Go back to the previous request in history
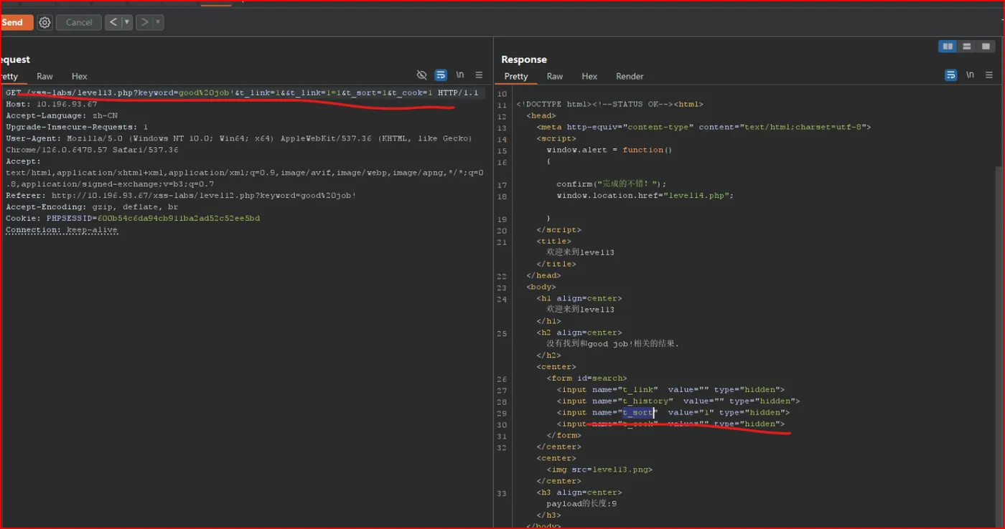The width and height of the screenshot is (1005, 529). [113, 22]
